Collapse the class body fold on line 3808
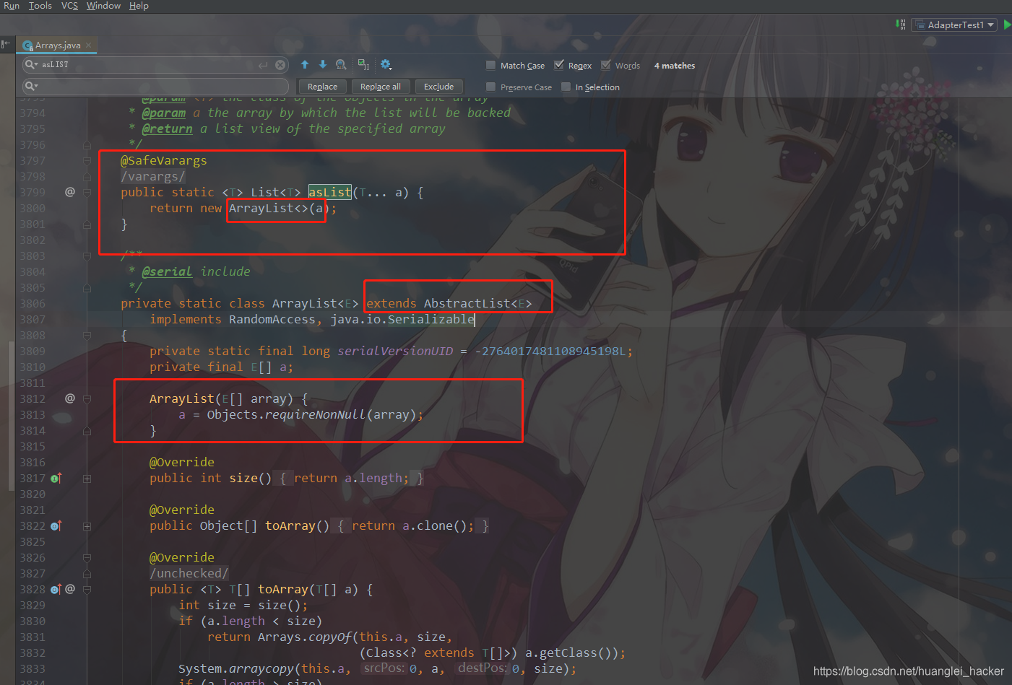This screenshot has height=685, width=1012. point(87,336)
